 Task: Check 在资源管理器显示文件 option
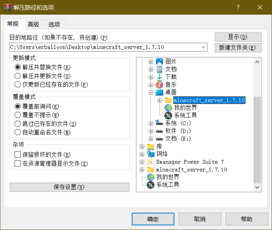tap(18, 163)
